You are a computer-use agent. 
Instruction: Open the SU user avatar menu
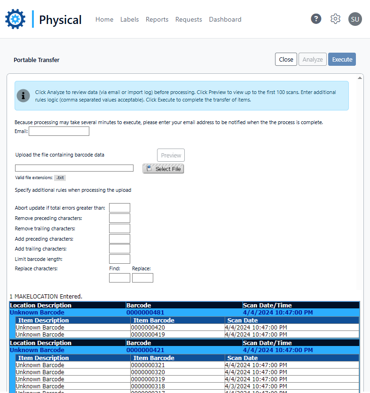[x=355, y=19]
